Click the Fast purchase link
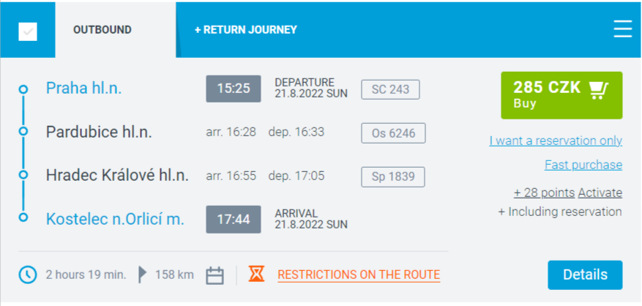This screenshot has width=642, height=306. pyautogui.click(x=583, y=165)
